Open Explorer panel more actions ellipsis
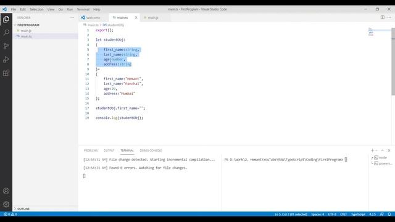 click(72, 18)
